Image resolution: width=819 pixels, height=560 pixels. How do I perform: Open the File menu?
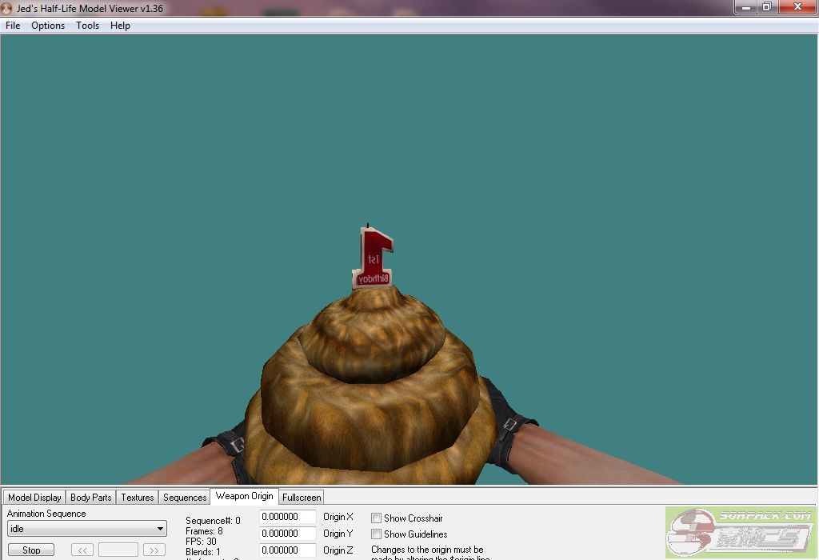[13, 26]
